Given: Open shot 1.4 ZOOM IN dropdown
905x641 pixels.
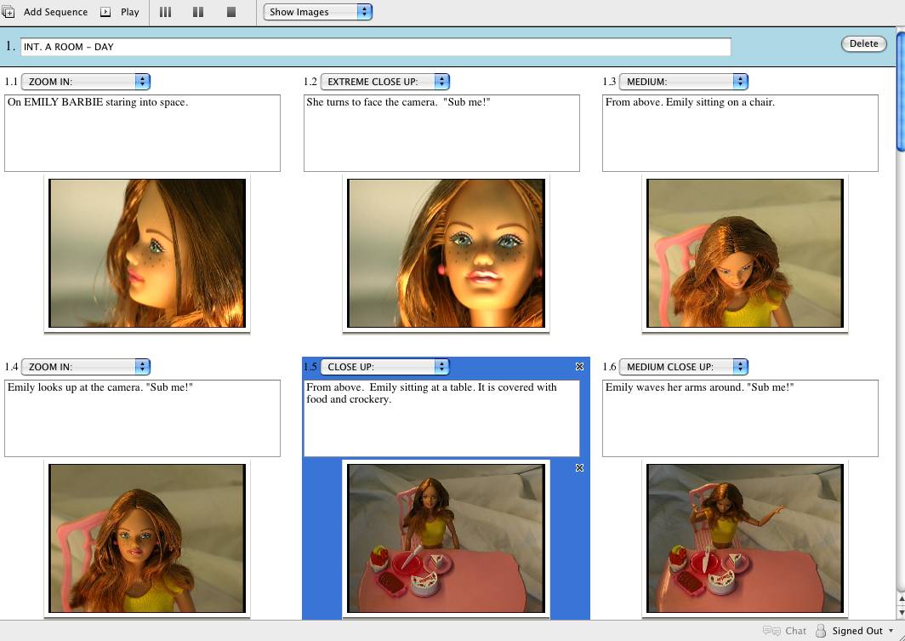Looking at the screenshot, I should (x=85, y=367).
